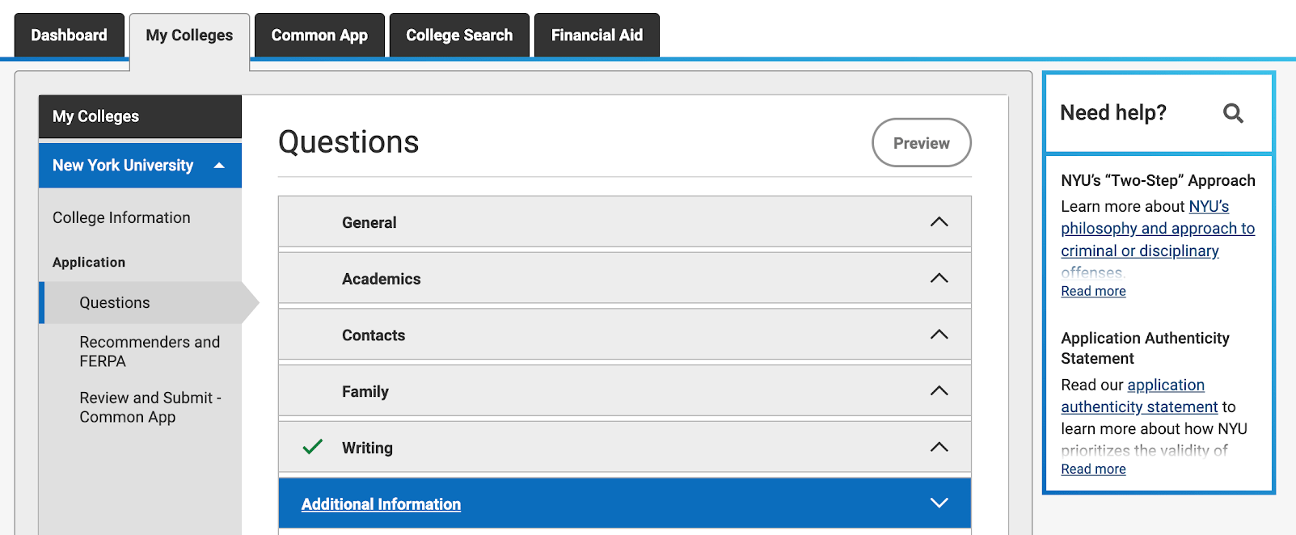
Task: Click the green checkmark beside Writing
Action: [312, 447]
